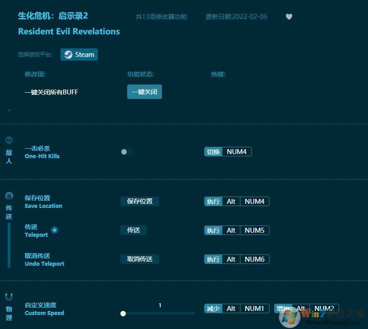The image size is (368, 329).
Task: Click Alt key box for Save Location
Action: tap(231, 201)
